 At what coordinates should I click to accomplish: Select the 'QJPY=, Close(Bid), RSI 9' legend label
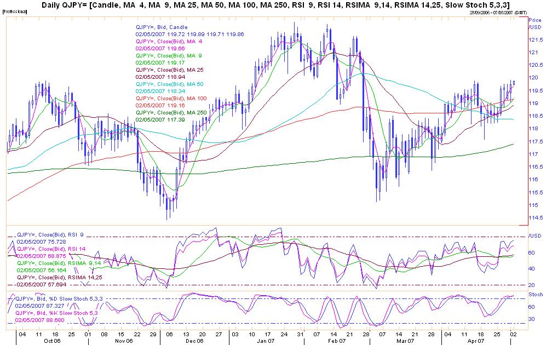coord(50,235)
